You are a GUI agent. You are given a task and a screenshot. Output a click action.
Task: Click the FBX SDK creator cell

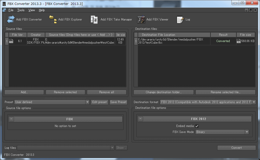coord(36,41)
